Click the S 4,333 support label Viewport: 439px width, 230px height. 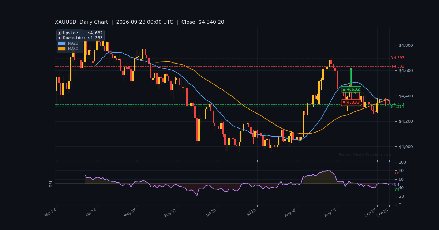pos(397,104)
